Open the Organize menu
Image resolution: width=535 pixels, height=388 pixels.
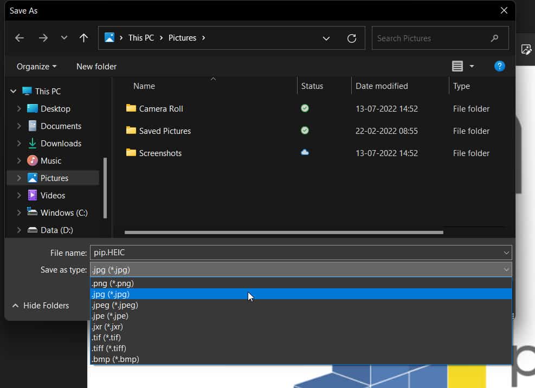[36, 67]
